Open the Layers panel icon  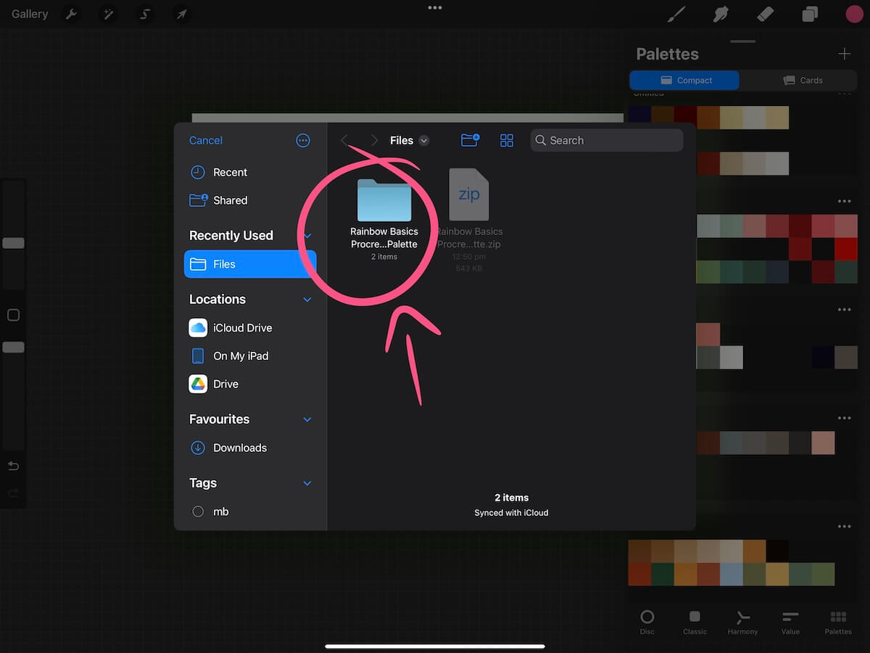(x=810, y=13)
